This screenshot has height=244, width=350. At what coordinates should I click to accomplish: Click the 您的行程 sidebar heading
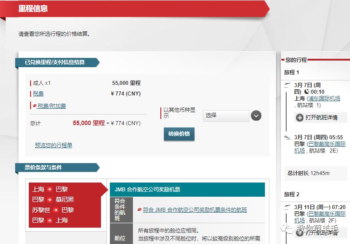click(x=296, y=60)
